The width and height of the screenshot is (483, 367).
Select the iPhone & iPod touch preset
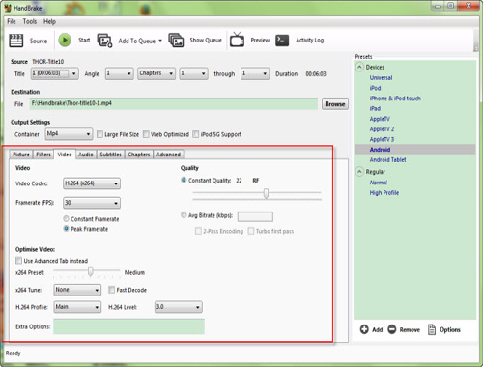click(x=395, y=99)
